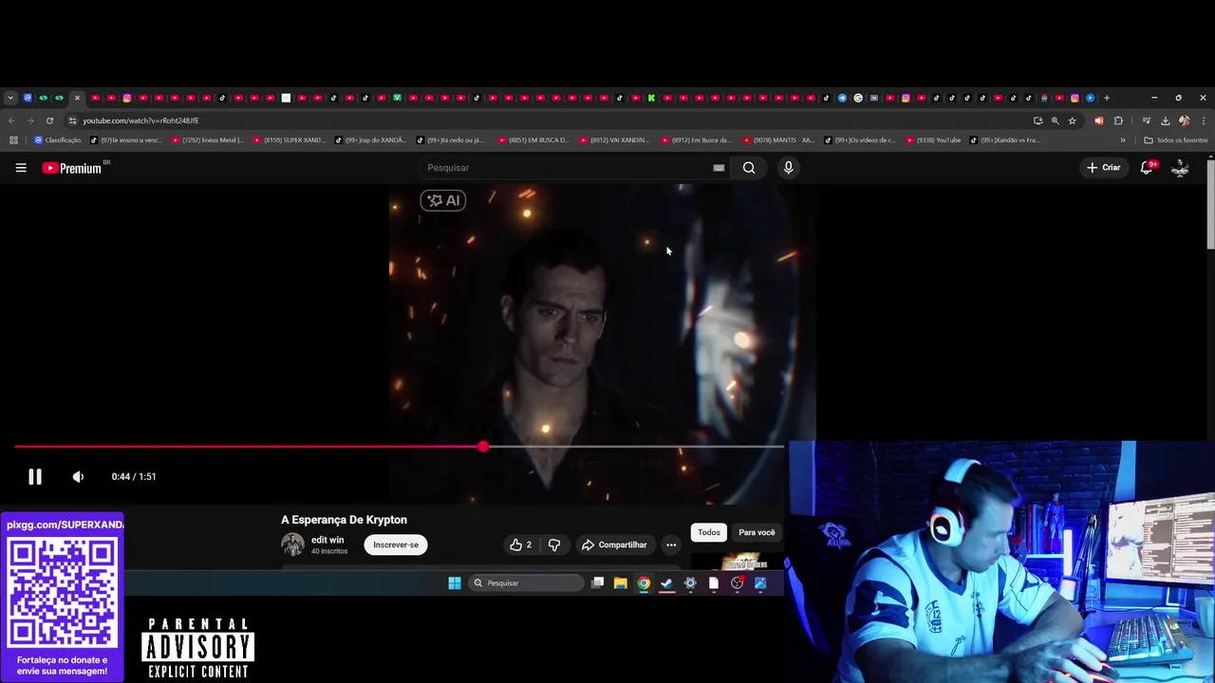Screen dimensions: 1215x683
Task: Open the zoom magnifier icon in address bar
Action: click(1055, 120)
